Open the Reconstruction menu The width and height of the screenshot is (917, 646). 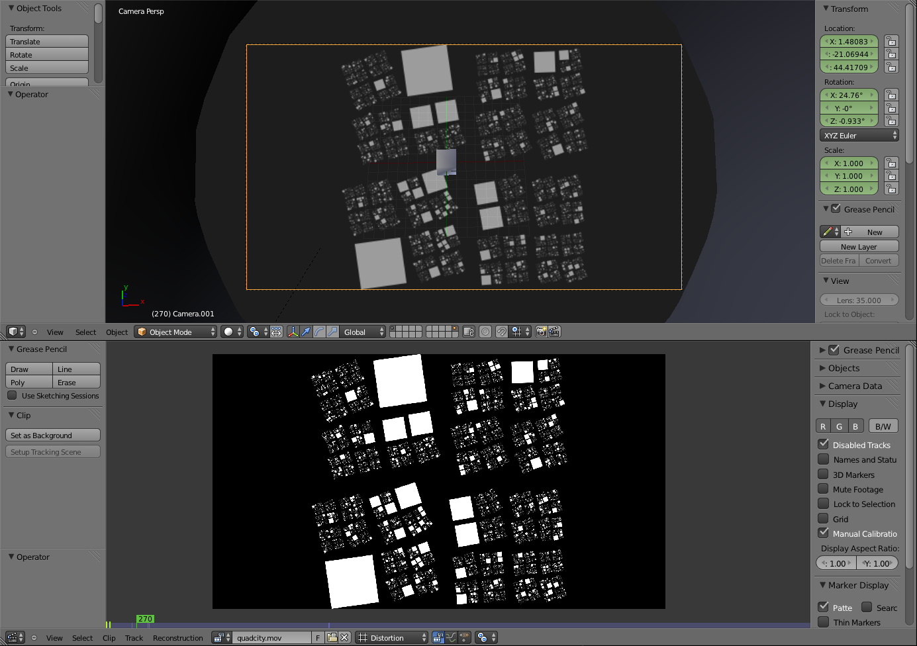(x=177, y=638)
